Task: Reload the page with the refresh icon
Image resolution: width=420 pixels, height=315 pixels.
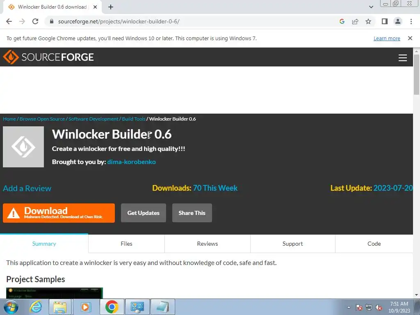Action: [35, 21]
